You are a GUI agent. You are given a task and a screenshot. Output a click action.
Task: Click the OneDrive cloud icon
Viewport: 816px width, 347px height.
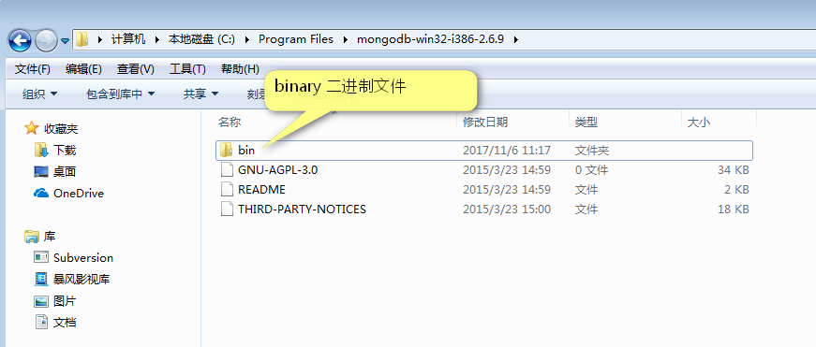pos(41,194)
